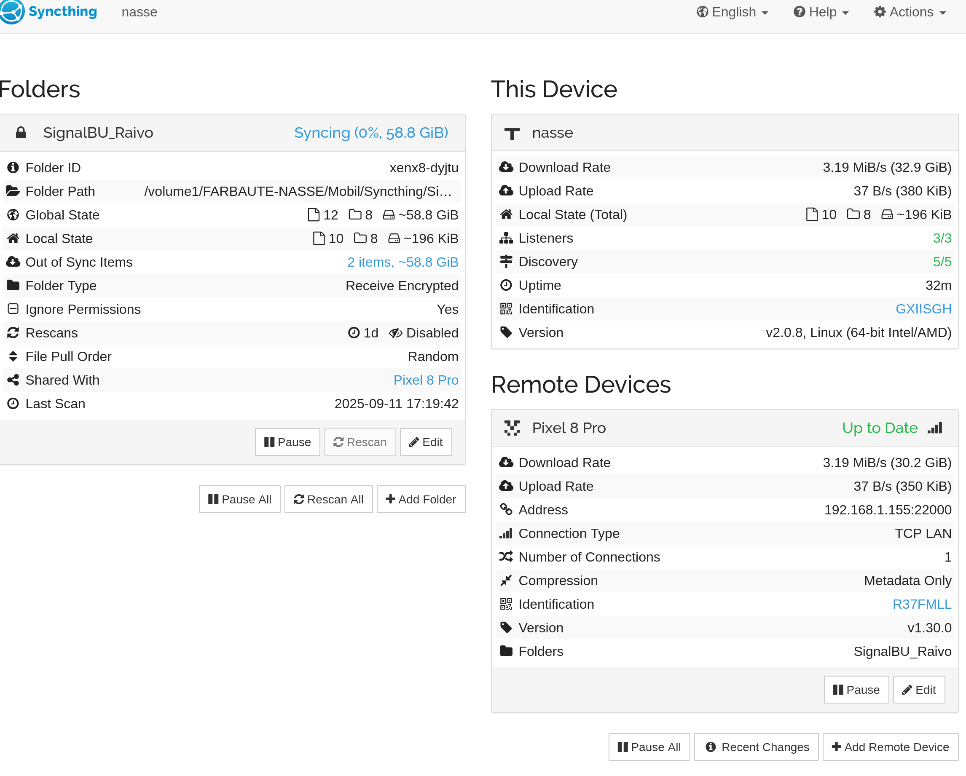Click This Device Identification QR icon
This screenshot has width=966, height=776.
[x=506, y=309]
